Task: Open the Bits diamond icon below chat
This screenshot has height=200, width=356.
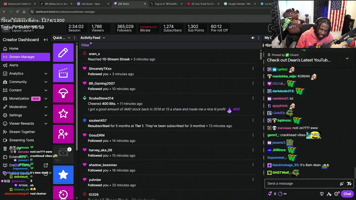Action: (x=270, y=194)
